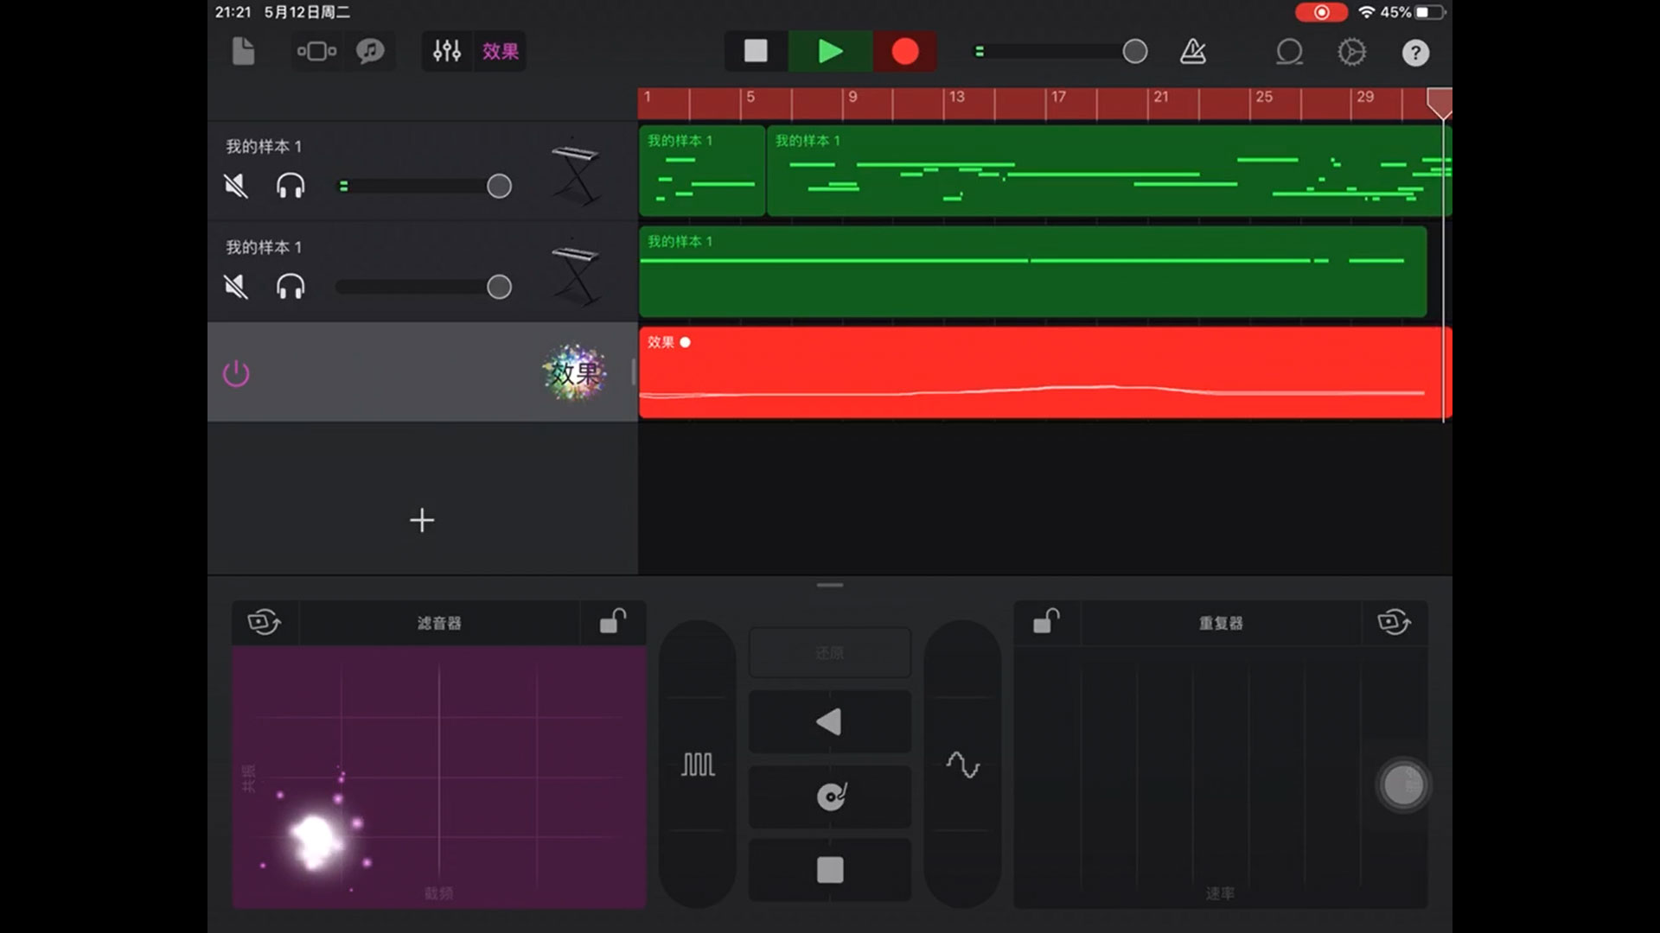The image size is (1660, 933).
Task: Start playback with green play button
Action: click(x=830, y=52)
